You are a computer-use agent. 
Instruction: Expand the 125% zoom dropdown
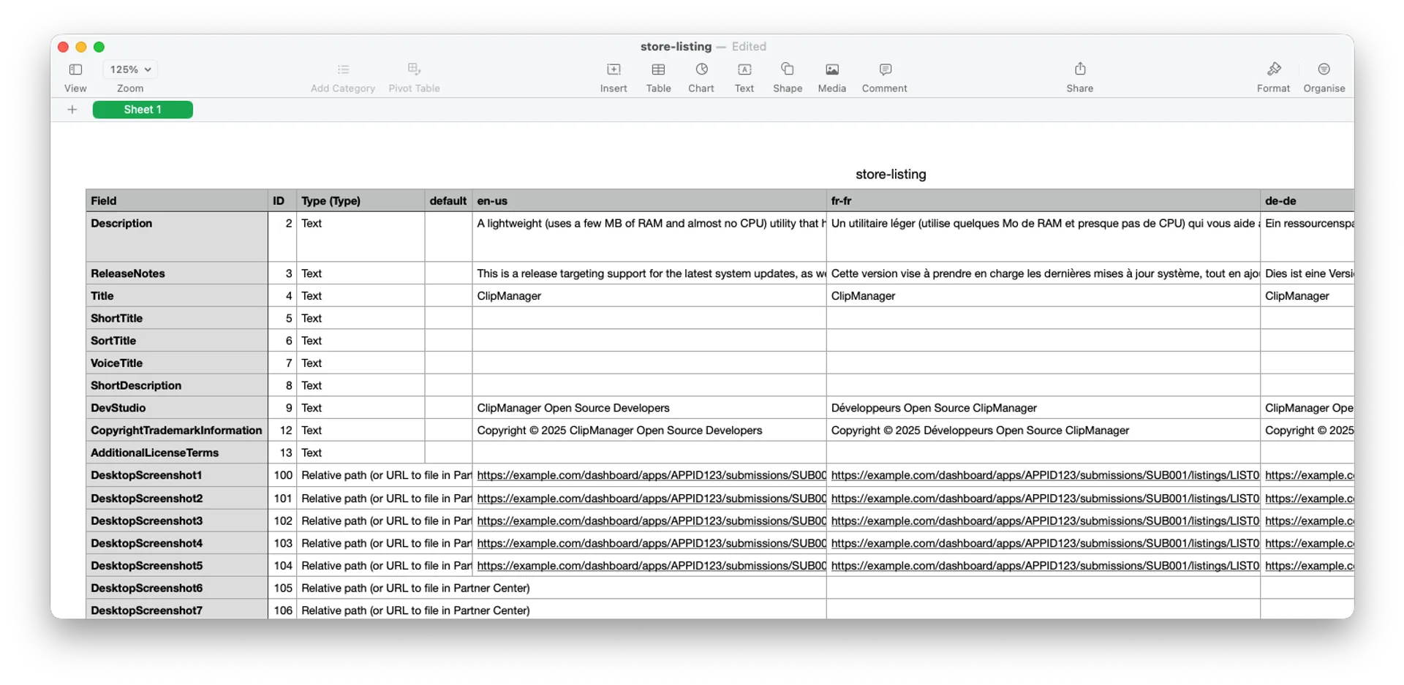point(130,69)
